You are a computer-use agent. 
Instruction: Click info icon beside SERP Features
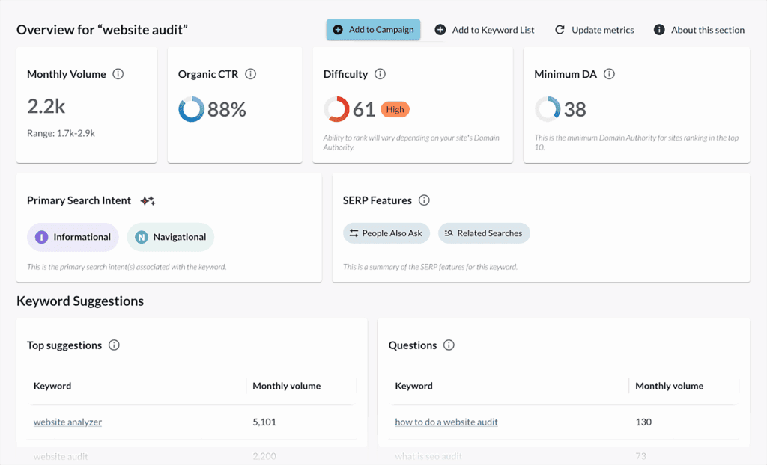[x=424, y=200]
